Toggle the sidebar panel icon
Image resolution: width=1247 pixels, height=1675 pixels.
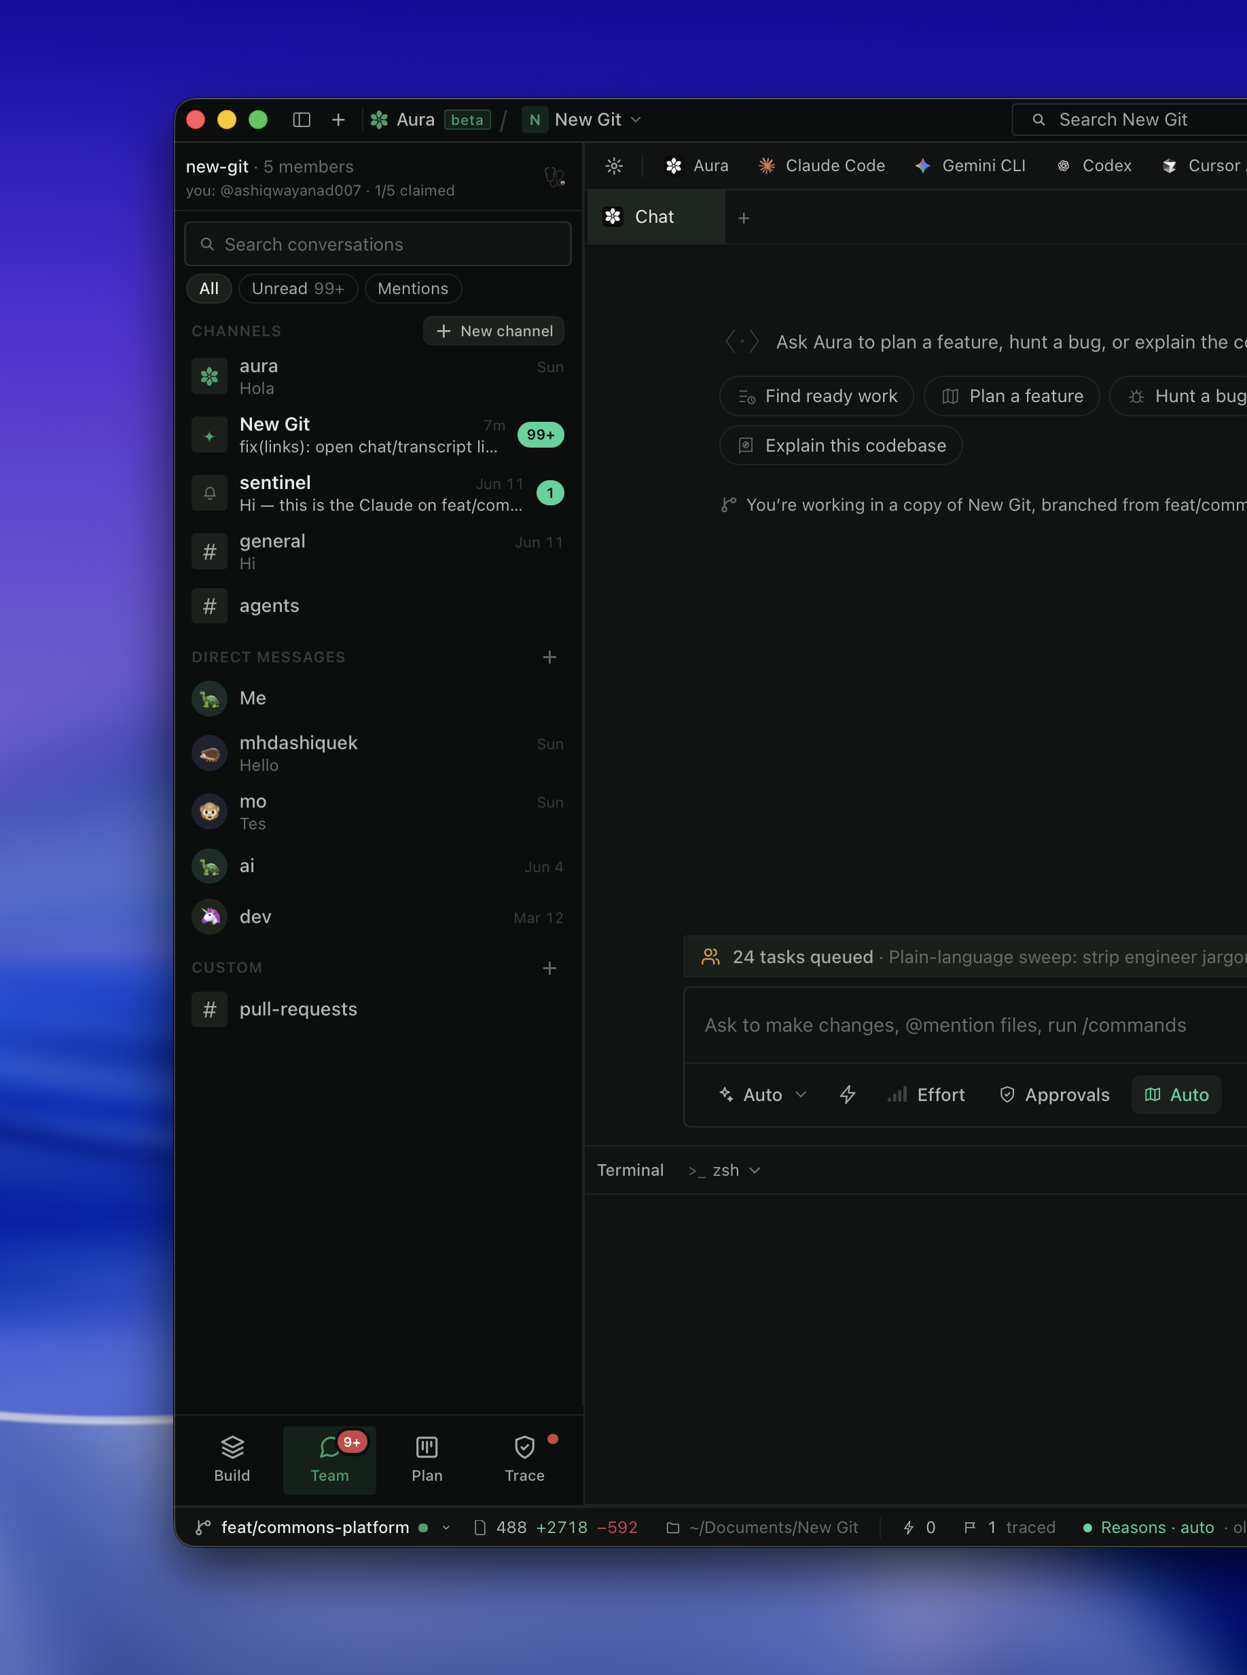point(301,120)
